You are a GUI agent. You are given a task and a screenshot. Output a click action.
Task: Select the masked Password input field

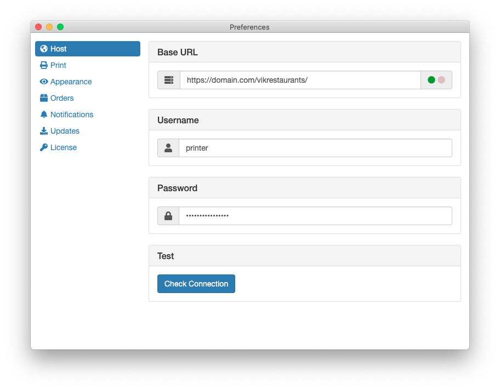[x=315, y=216]
